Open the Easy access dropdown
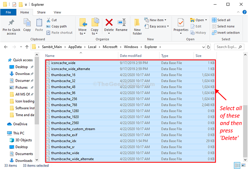This screenshot has height=169, width=248. [x=157, y=27]
